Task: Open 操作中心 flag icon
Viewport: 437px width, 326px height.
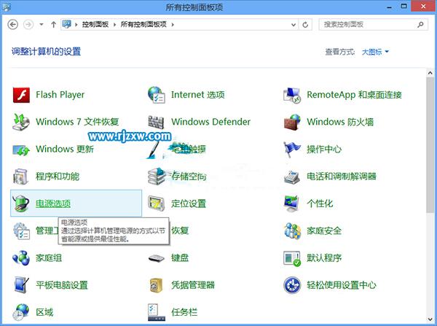Action: coord(292,150)
